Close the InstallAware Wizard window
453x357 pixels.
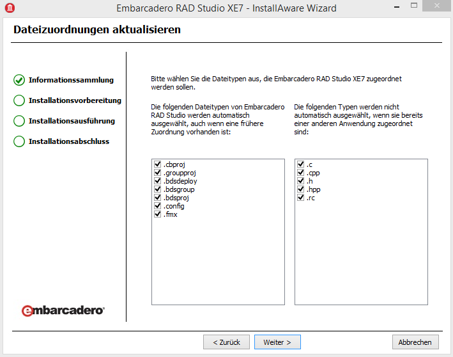(436, 6)
